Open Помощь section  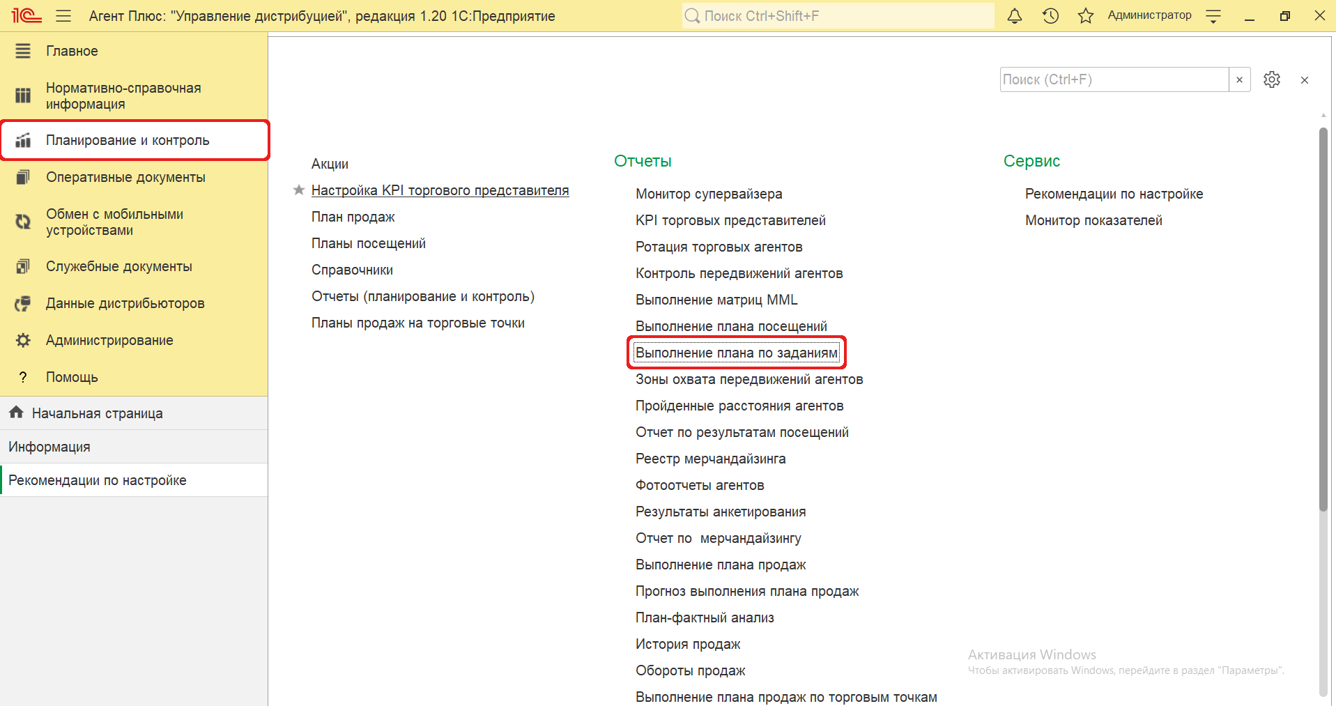134,377
